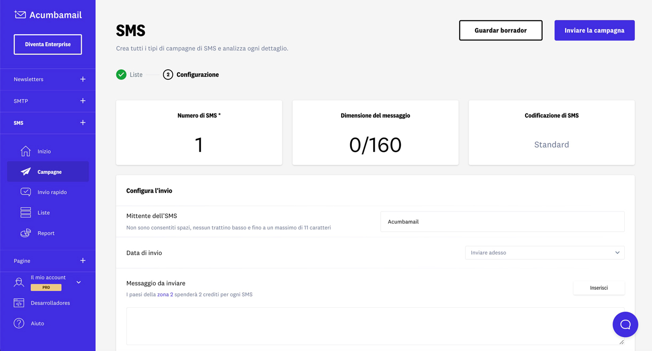Screen dimensions: 652x351
Task: Click the Mittente dell'SMS input field
Action: (502, 222)
